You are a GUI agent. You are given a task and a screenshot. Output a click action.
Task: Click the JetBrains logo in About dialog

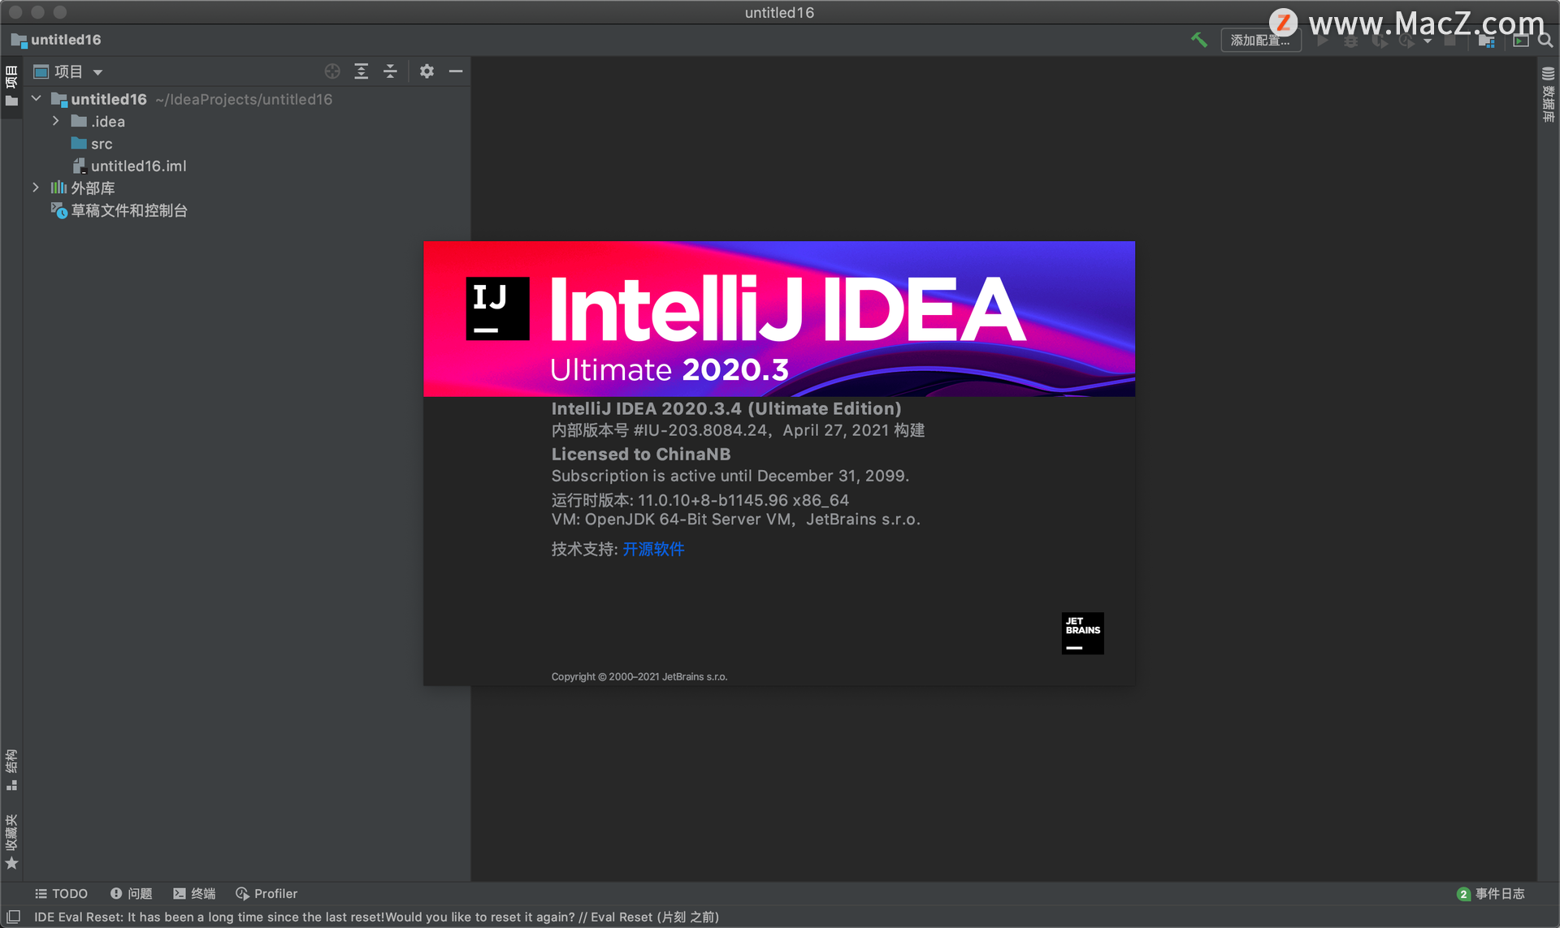click(x=1082, y=633)
